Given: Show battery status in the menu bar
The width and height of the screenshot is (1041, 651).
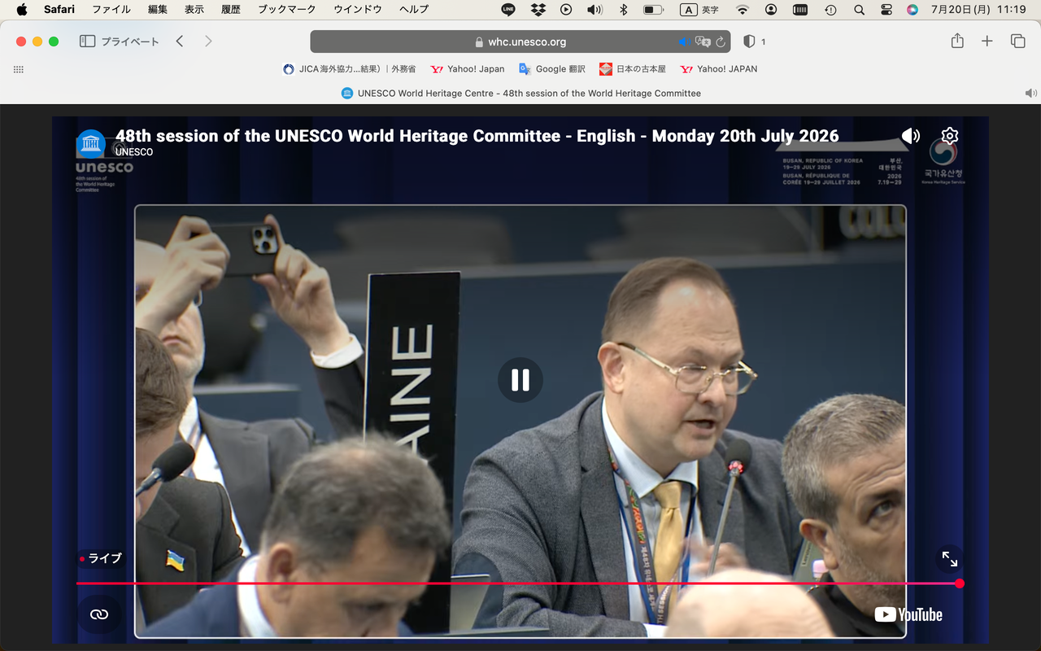Looking at the screenshot, I should [653, 10].
